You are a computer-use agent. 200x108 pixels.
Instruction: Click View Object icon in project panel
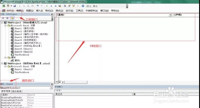tap(7, 18)
